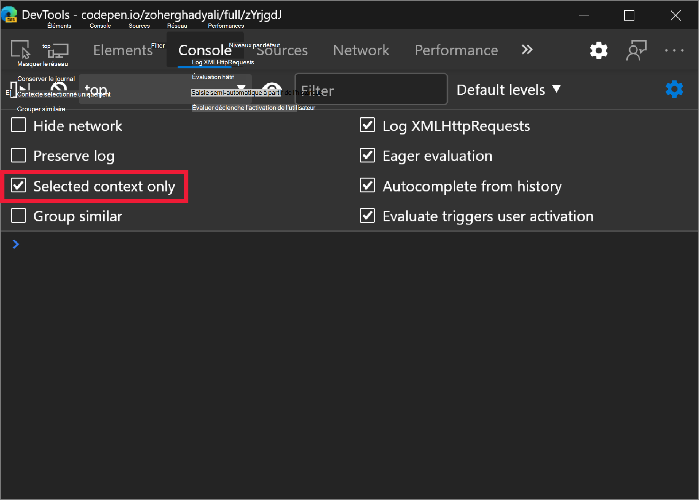This screenshot has height=500, width=699.
Task: Click the blue console settings gear
Action: point(674,89)
